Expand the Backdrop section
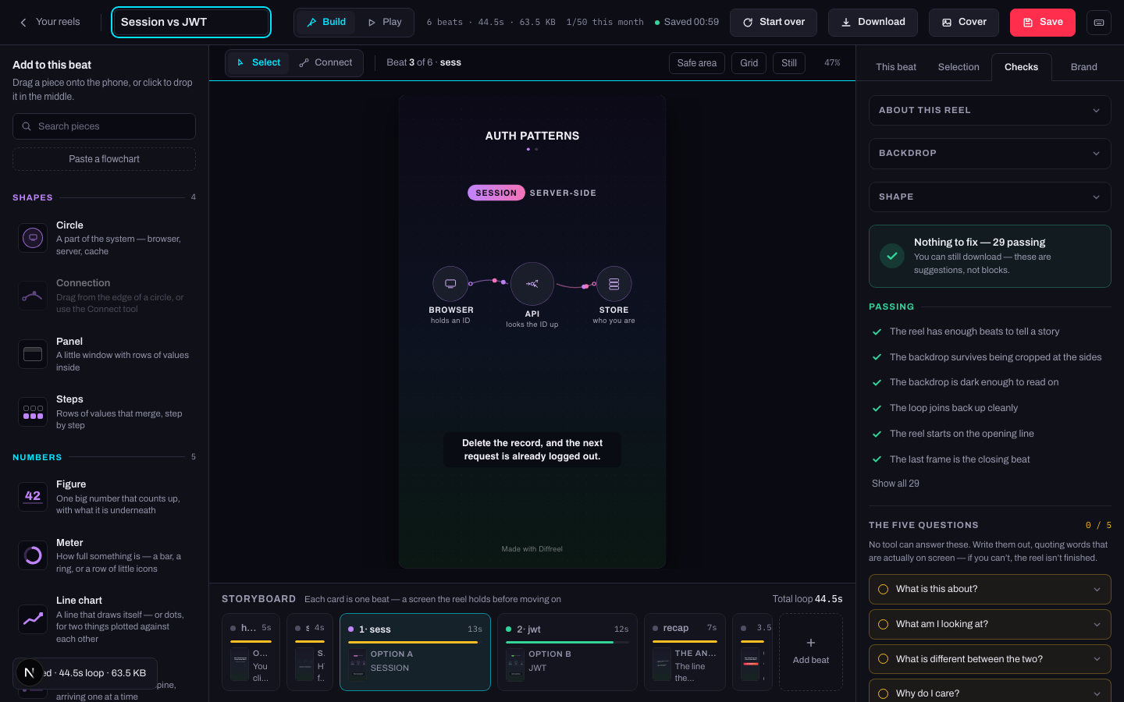The width and height of the screenshot is (1124, 702). pos(990,153)
